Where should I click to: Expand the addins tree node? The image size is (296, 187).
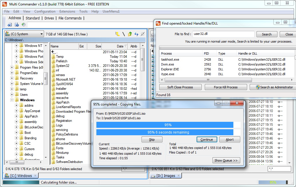pyautogui.click(x=16, y=106)
